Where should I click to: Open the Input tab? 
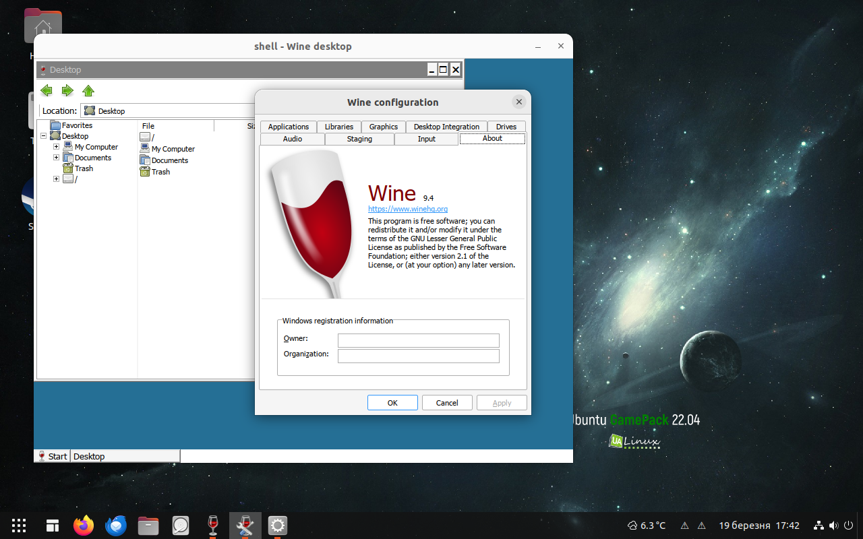[427, 139]
